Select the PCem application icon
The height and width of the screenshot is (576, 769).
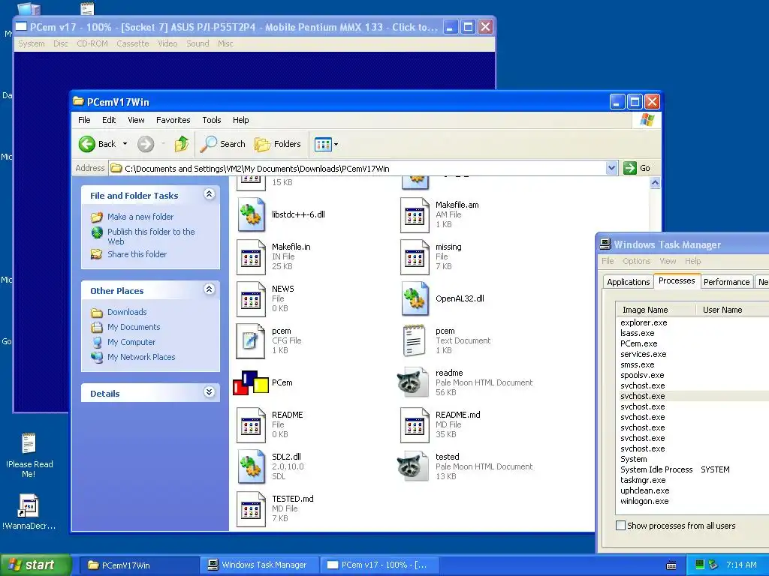click(x=251, y=383)
